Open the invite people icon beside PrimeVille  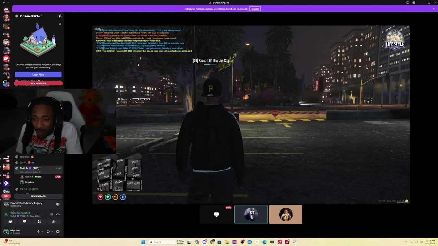60,16
